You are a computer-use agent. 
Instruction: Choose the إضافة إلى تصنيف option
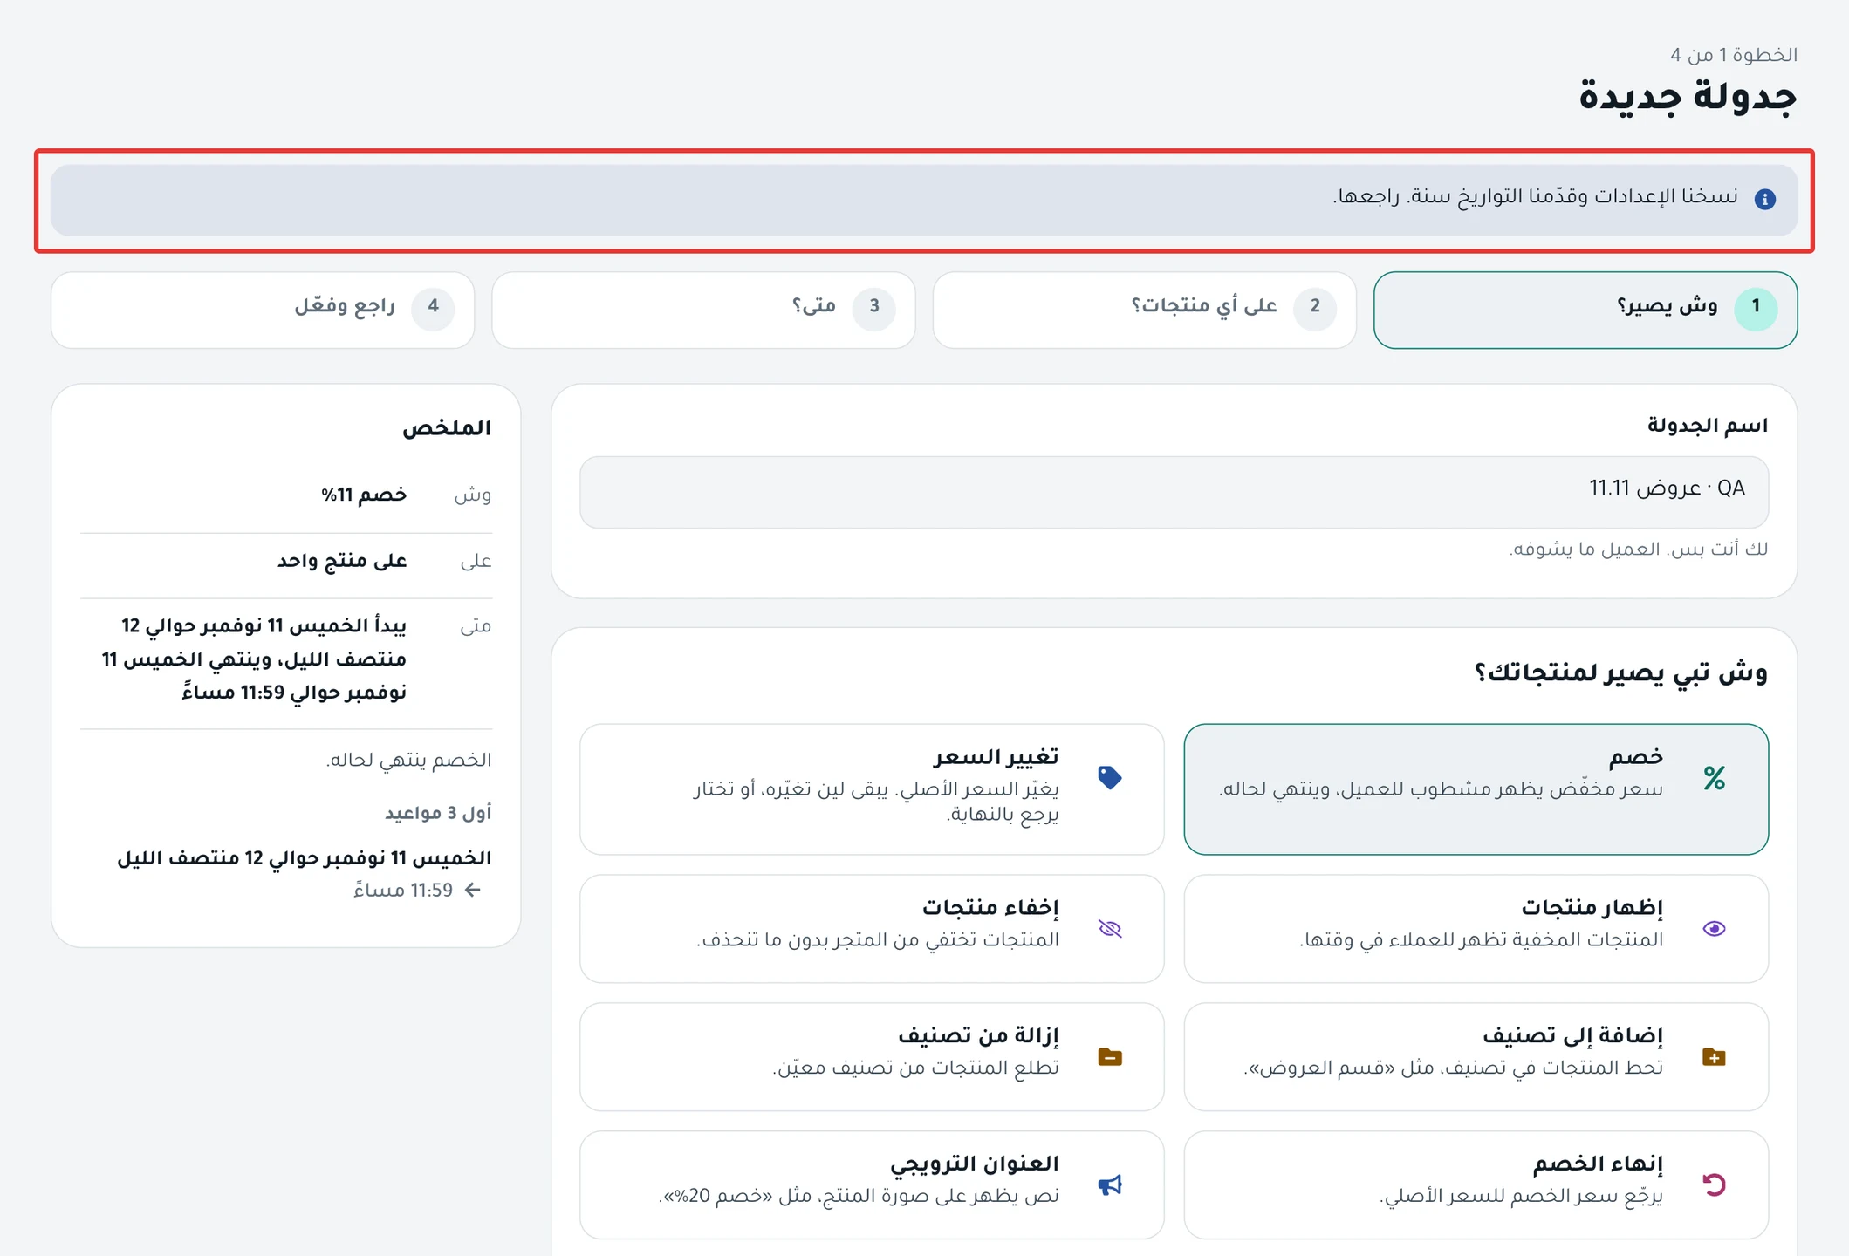(1476, 1056)
